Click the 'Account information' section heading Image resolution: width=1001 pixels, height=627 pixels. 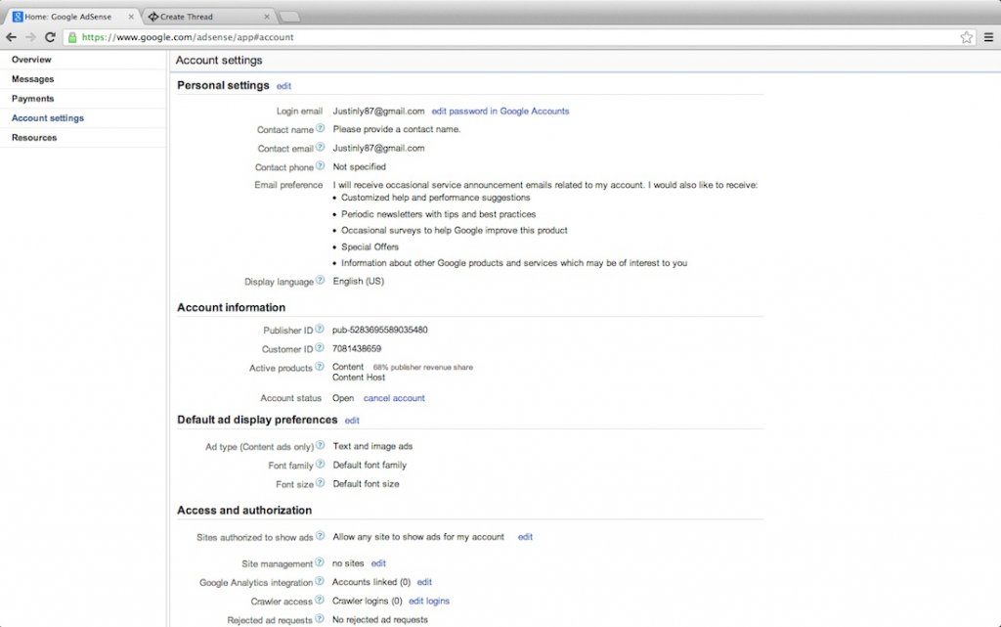(231, 307)
